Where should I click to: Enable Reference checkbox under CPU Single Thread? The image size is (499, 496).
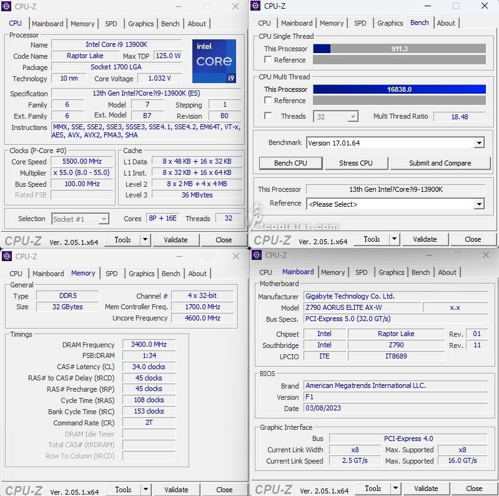tap(268, 60)
